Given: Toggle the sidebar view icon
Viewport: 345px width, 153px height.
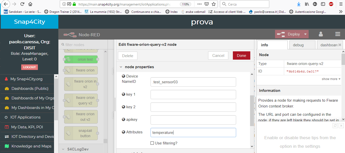Looking at the screenshot, I should (x=323, y=4).
